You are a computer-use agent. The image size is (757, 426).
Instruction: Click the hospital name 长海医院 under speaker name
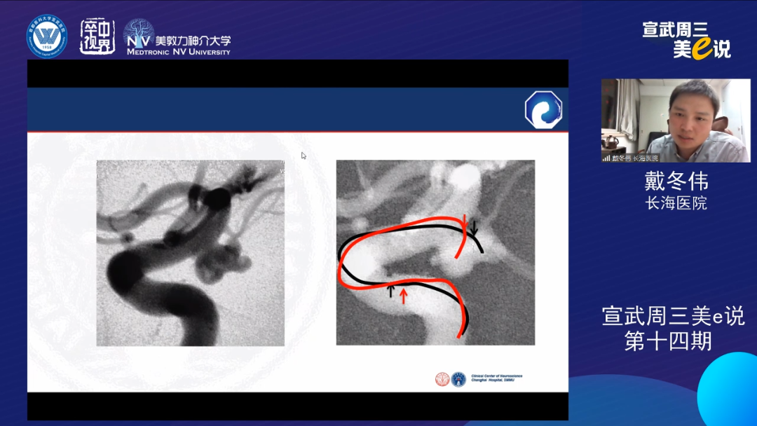point(676,203)
